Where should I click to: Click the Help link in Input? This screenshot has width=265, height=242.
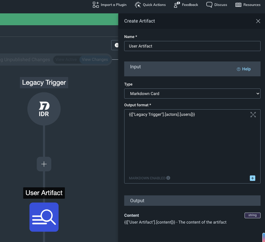[244, 69]
